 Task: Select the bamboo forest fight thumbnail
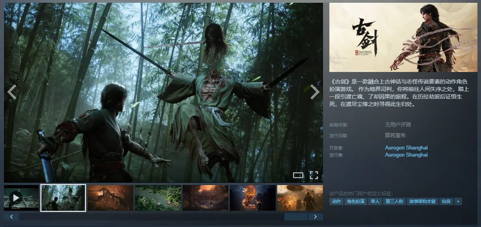coord(63,198)
